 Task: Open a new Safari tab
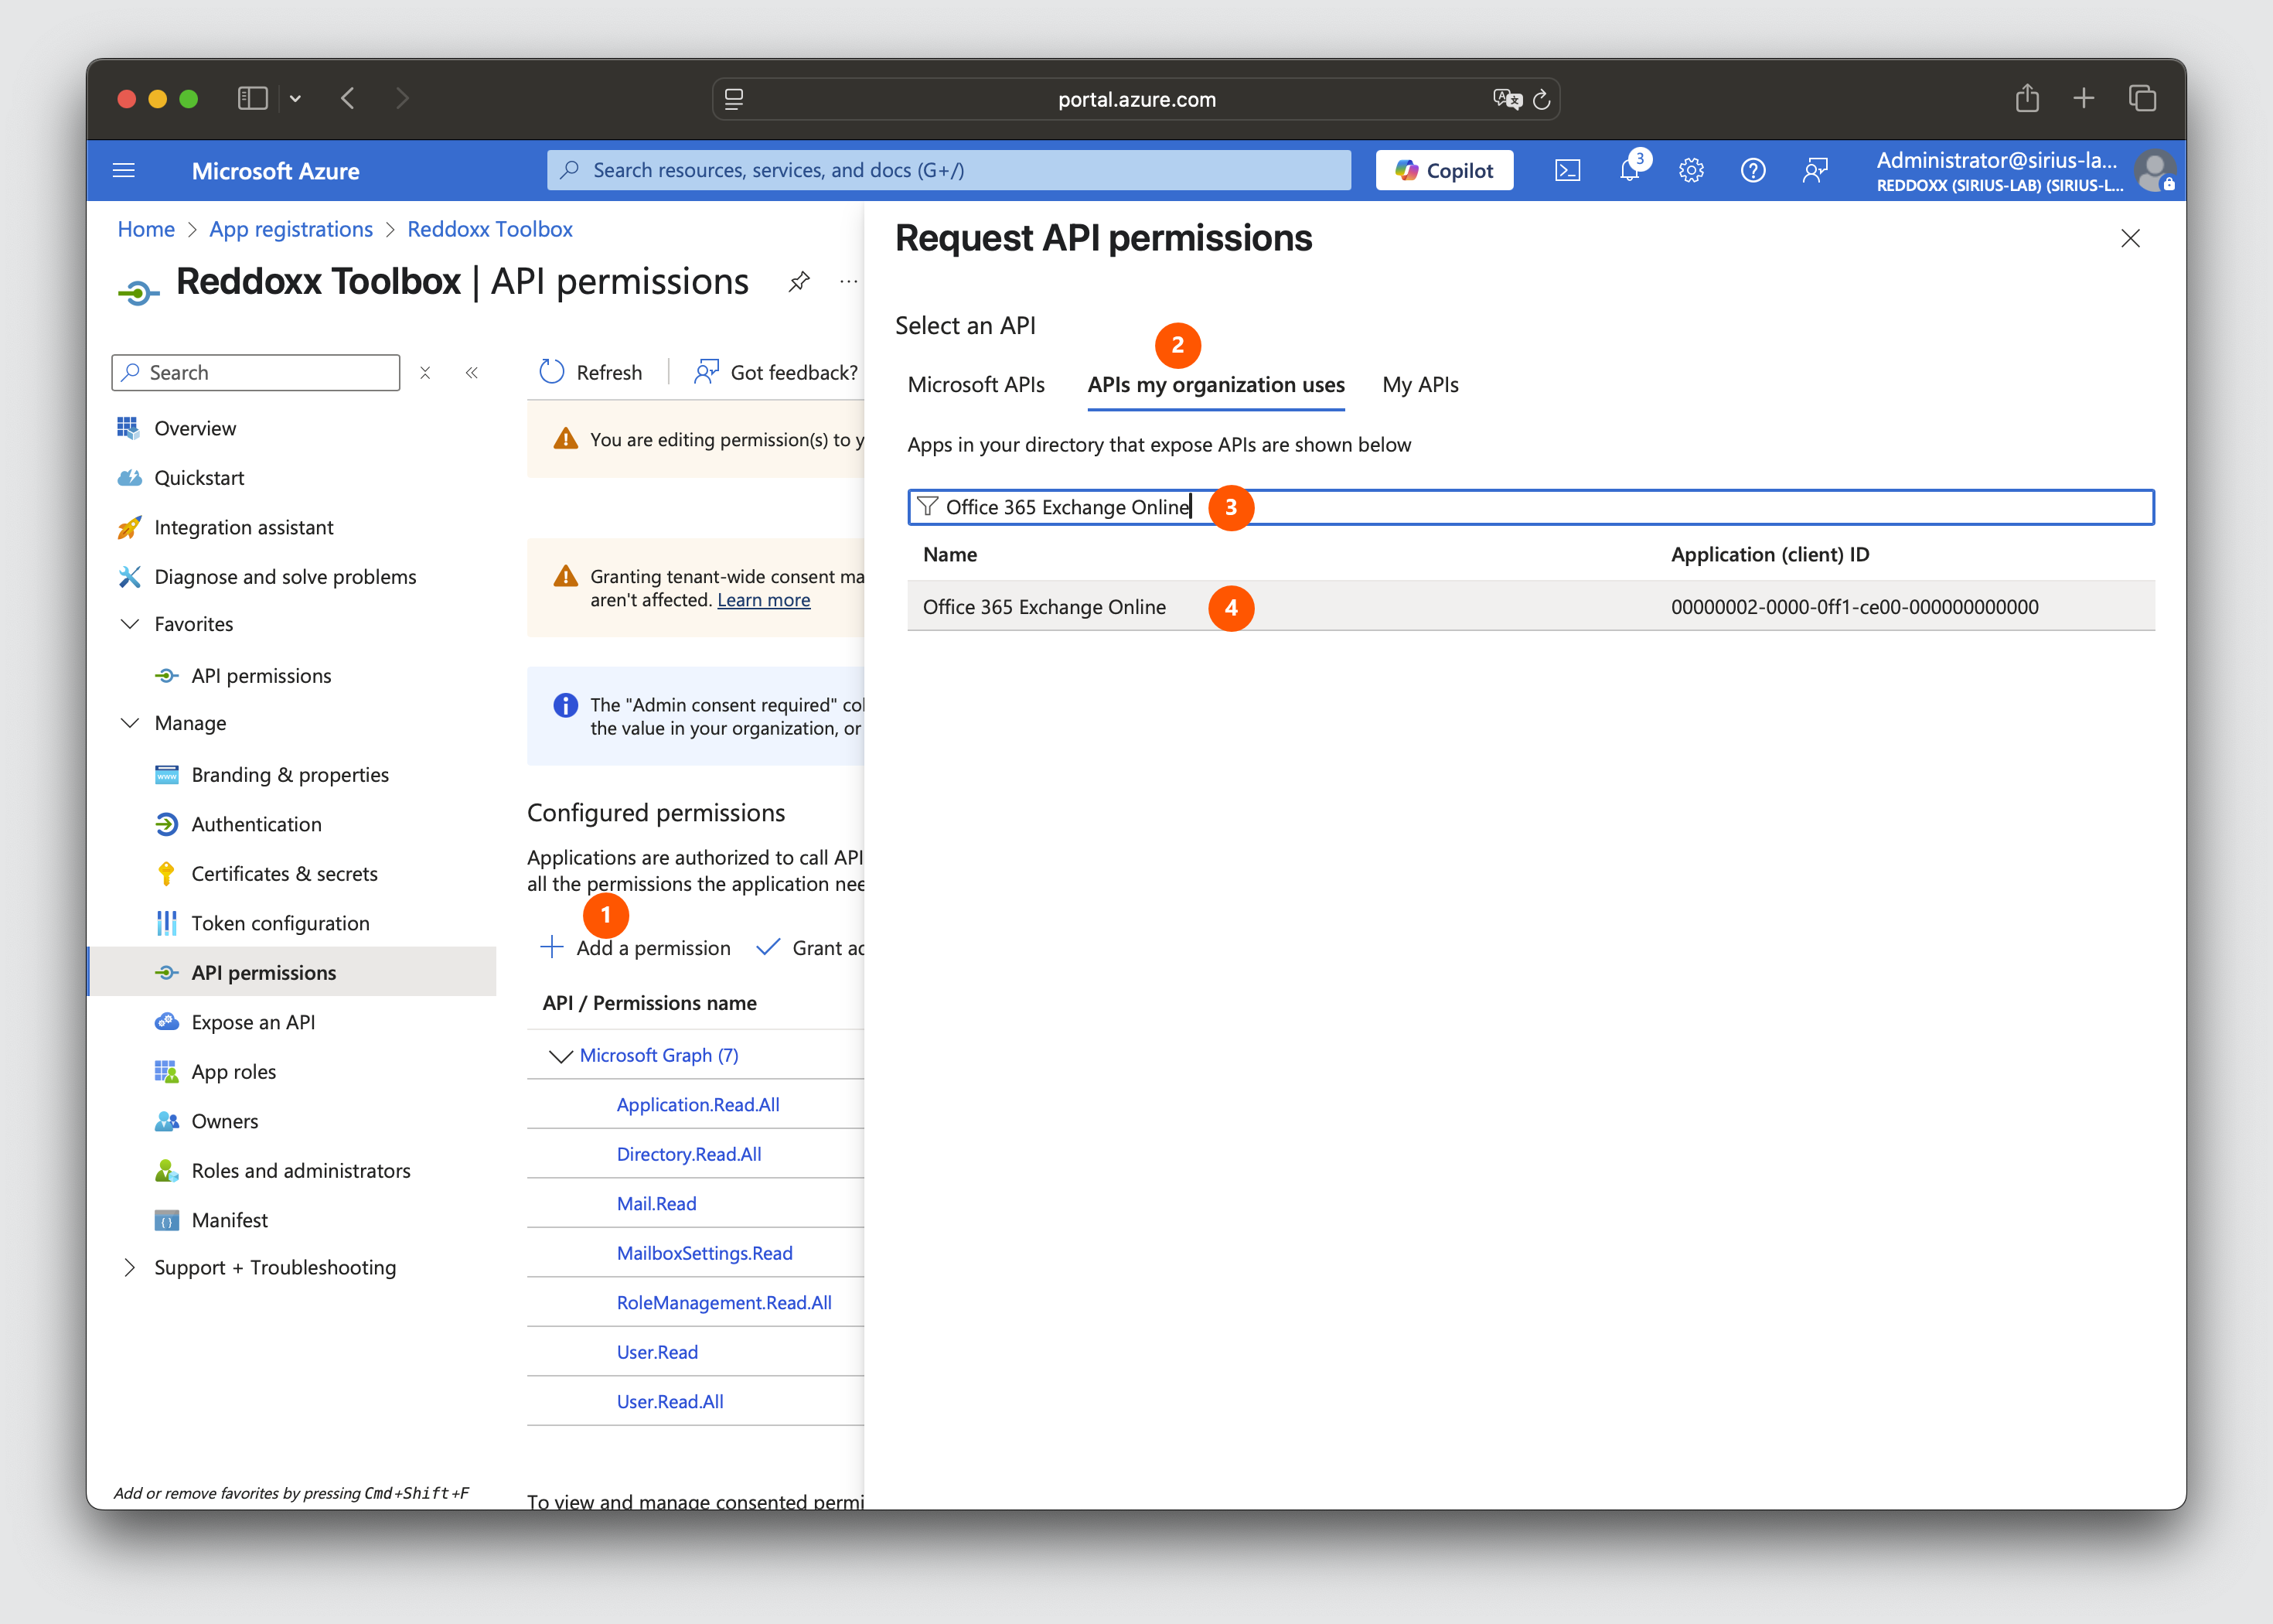click(2084, 98)
